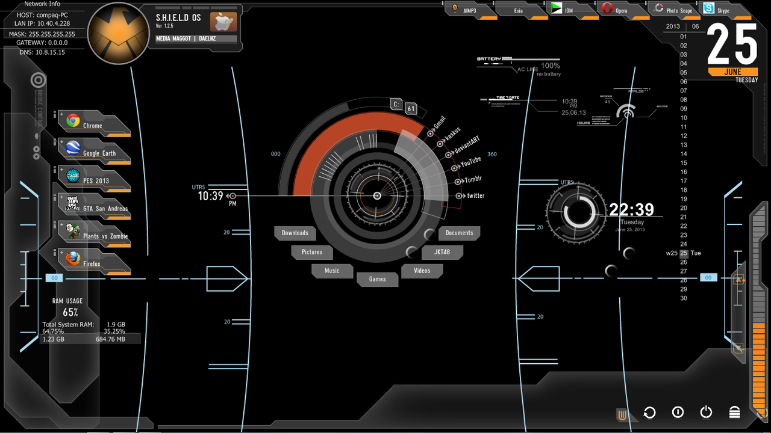Click the plus expander beside Chrome
Image resolution: width=771 pixels, height=433 pixels.
click(x=61, y=114)
